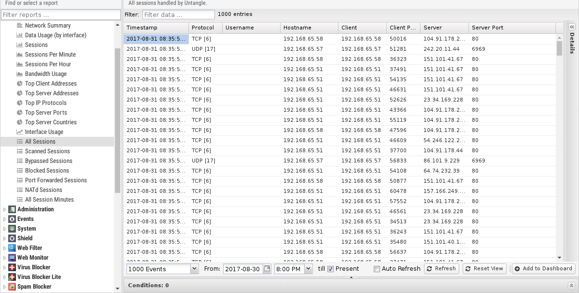The width and height of the screenshot is (579, 293).
Task: Click the Web Monitor category icon
Action: click(x=12, y=258)
